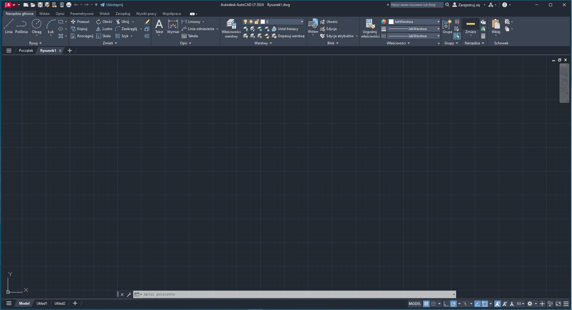The width and height of the screenshot is (572, 310).
Task: Open the Liniowy dimension dropdown arrow
Action: 203,22
